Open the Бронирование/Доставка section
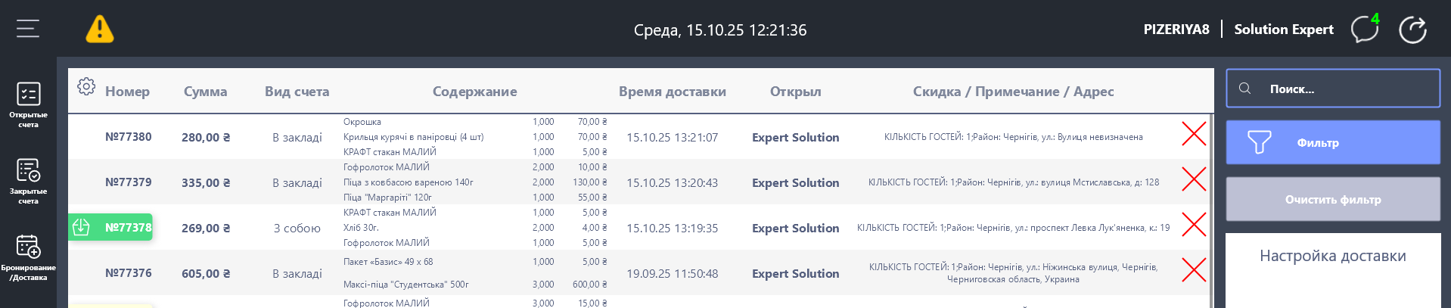1451x308 pixels. coord(28,257)
